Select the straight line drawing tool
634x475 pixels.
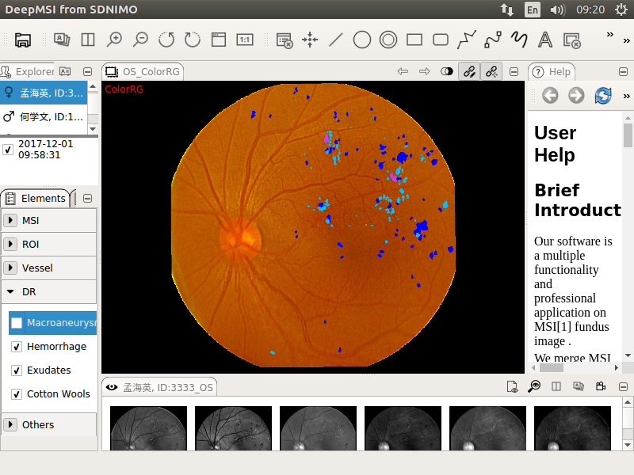click(x=336, y=40)
